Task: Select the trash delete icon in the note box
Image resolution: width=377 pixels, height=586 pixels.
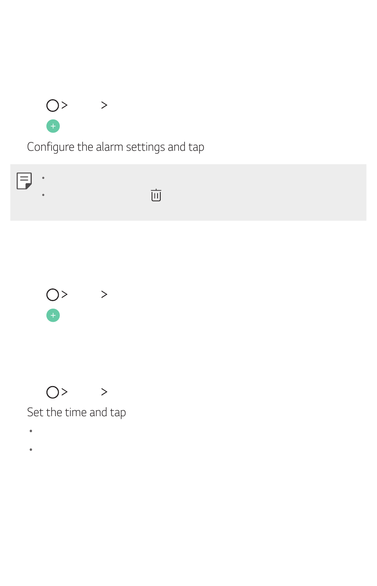Action: (156, 195)
